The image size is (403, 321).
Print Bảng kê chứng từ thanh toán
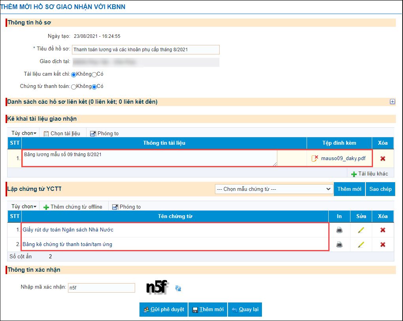point(339,244)
